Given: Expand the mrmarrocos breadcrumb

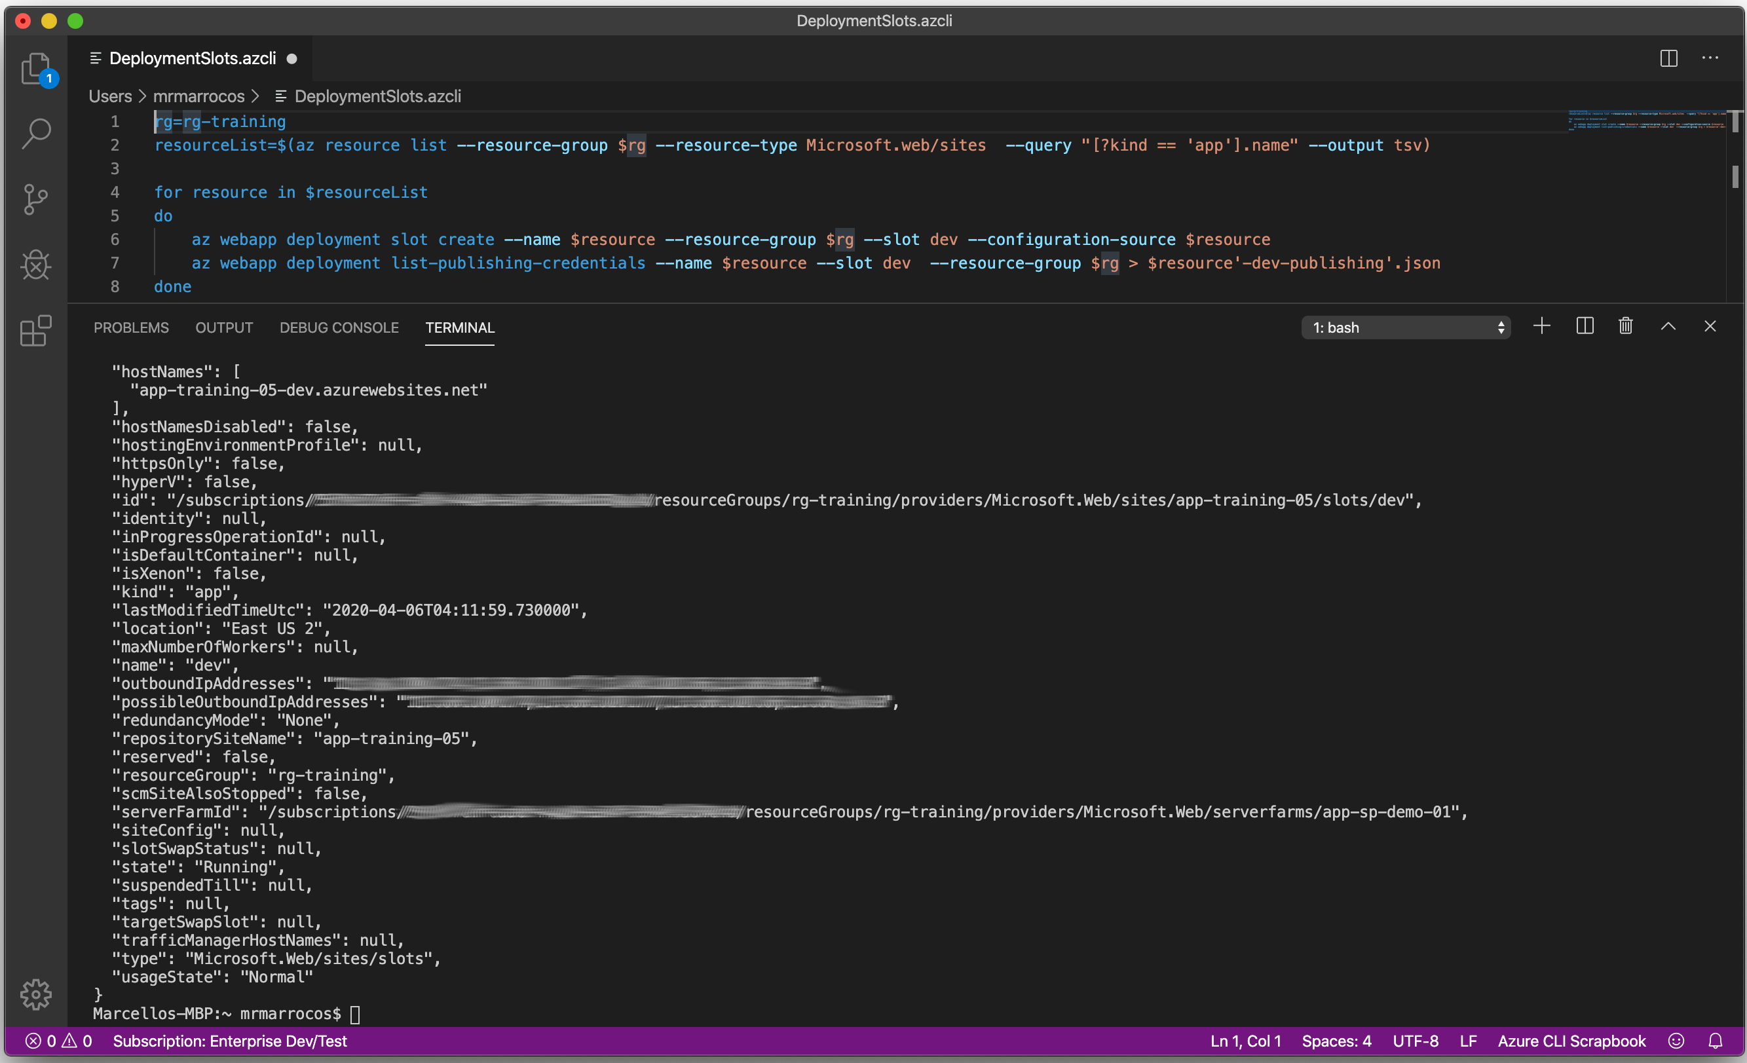Looking at the screenshot, I should [199, 96].
